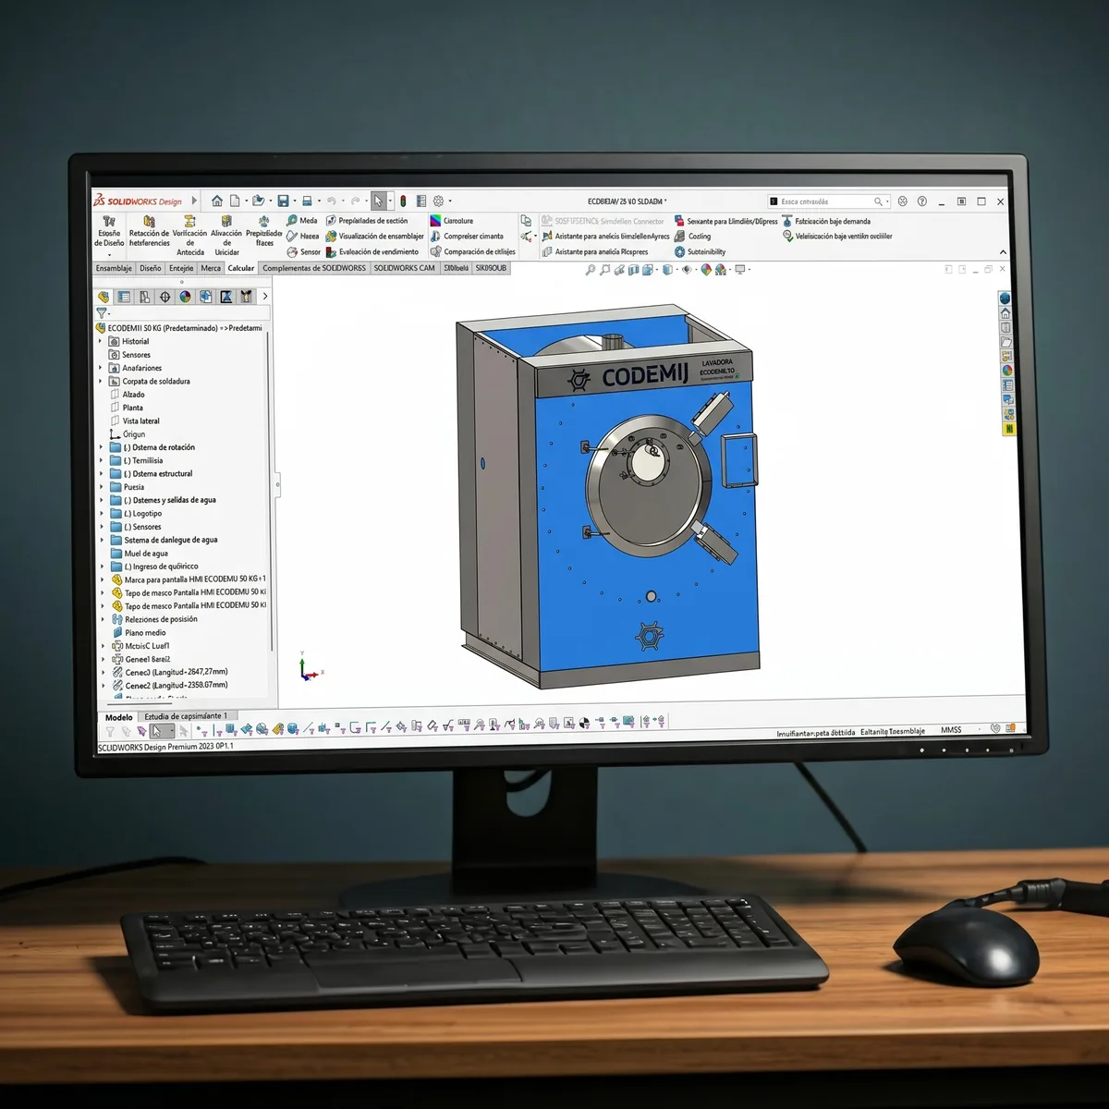Switch to the Diseño ribbon tab
This screenshot has width=1109, height=1109.
151,268
